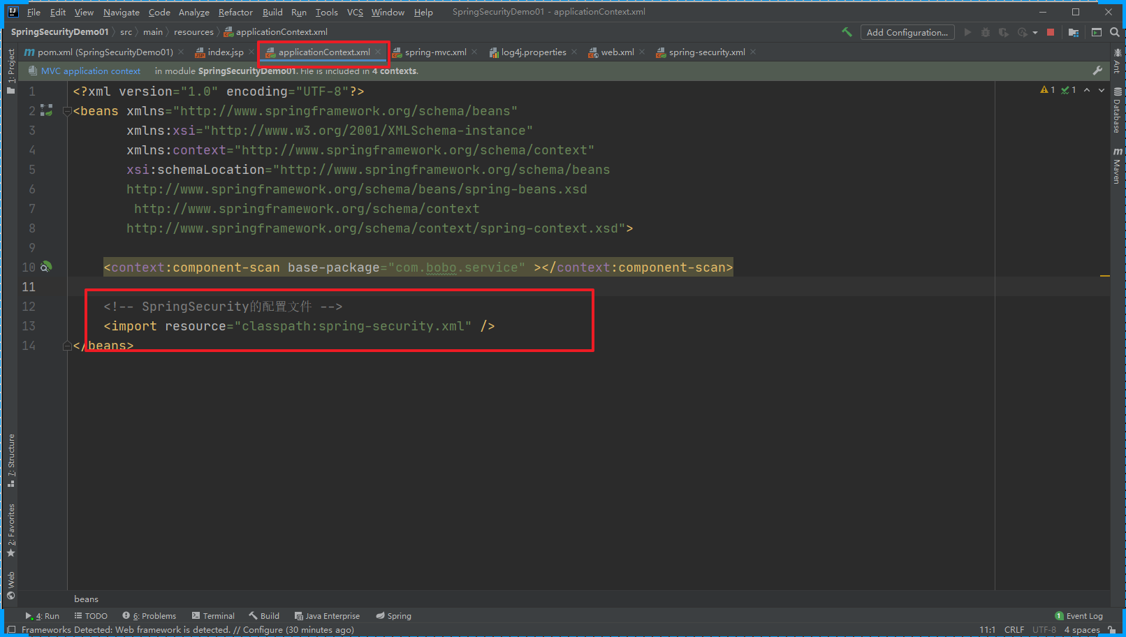Screen dimensions: 1126x637
Task: Open the Database tool window
Action: point(1117,110)
